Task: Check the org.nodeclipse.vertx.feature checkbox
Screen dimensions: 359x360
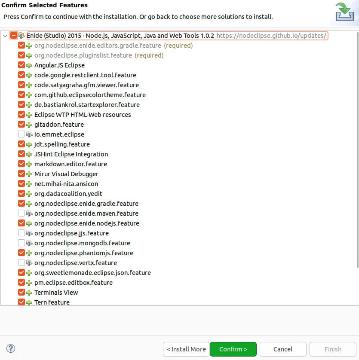Action: coord(21,263)
